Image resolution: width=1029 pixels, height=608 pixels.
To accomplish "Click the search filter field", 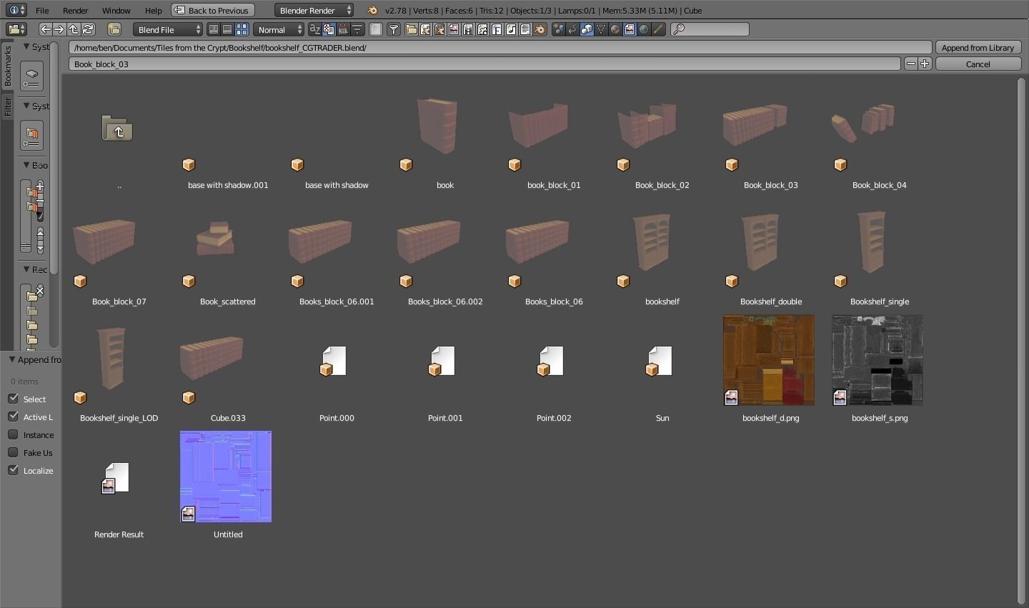I will pyautogui.click(x=710, y=29).
